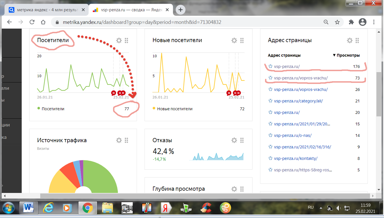The height and width of the screenshot is (218, 384).
Task: Click vsp-penza.ru/category/all/ link
Action: [298, 101]
